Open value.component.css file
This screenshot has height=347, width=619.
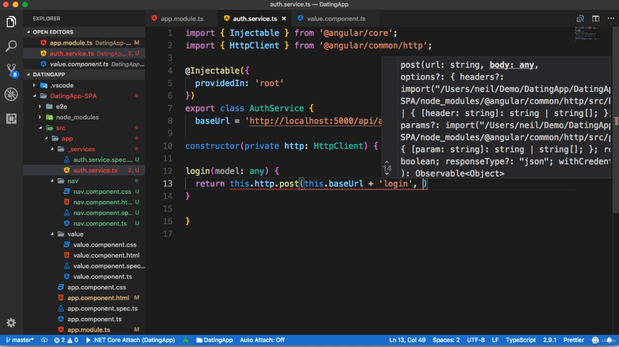[84, 245]
